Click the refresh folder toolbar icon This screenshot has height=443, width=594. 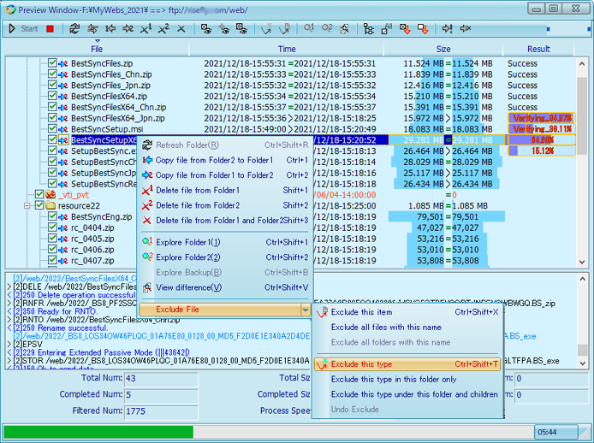(x=74, y=29)
